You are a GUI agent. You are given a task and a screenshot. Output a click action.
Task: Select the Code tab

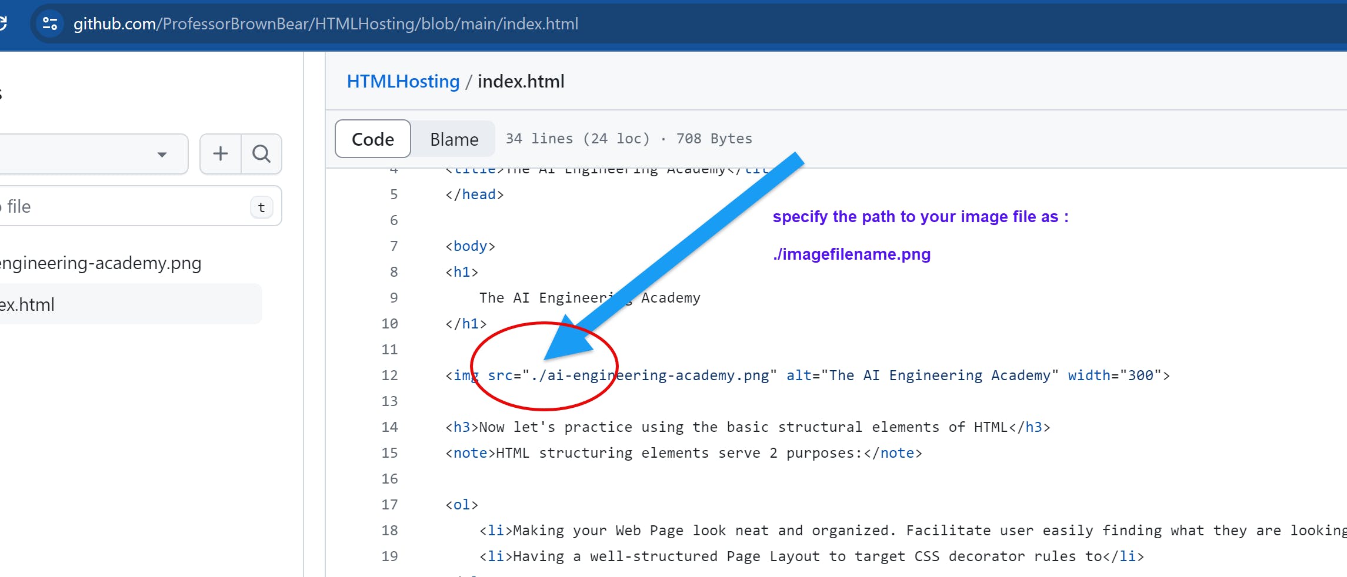coord(372,139)
